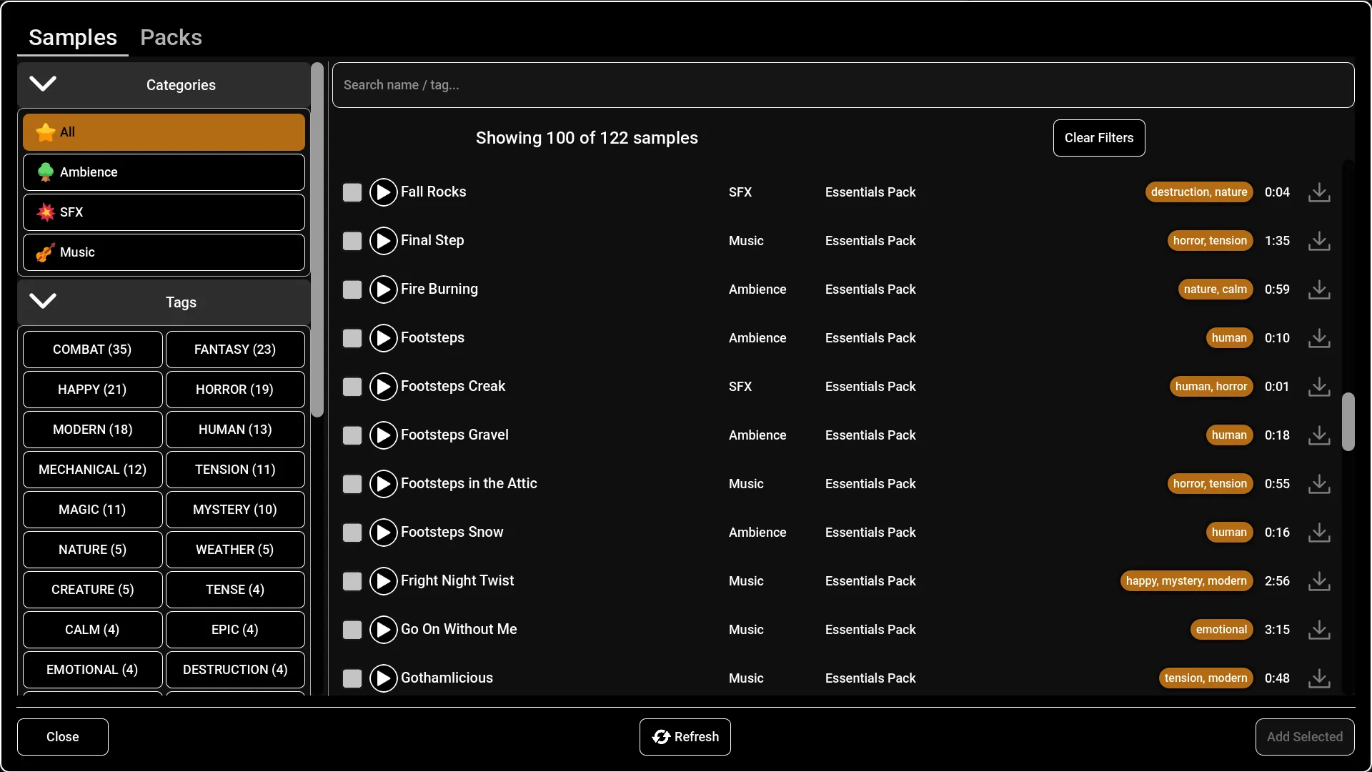Refresh the sample list

click(x=685, y=737)
